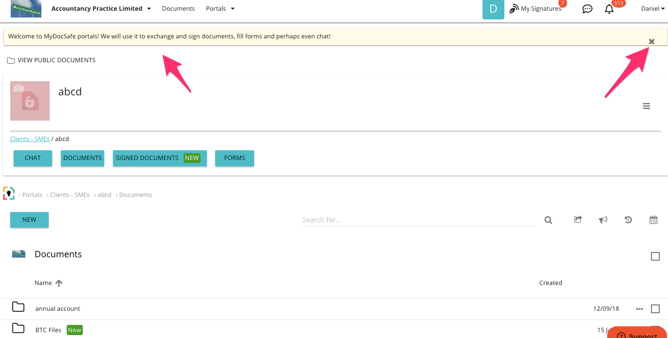Open the Documents menu in top bar
The image size is (668, 338).
click(178, 9)
